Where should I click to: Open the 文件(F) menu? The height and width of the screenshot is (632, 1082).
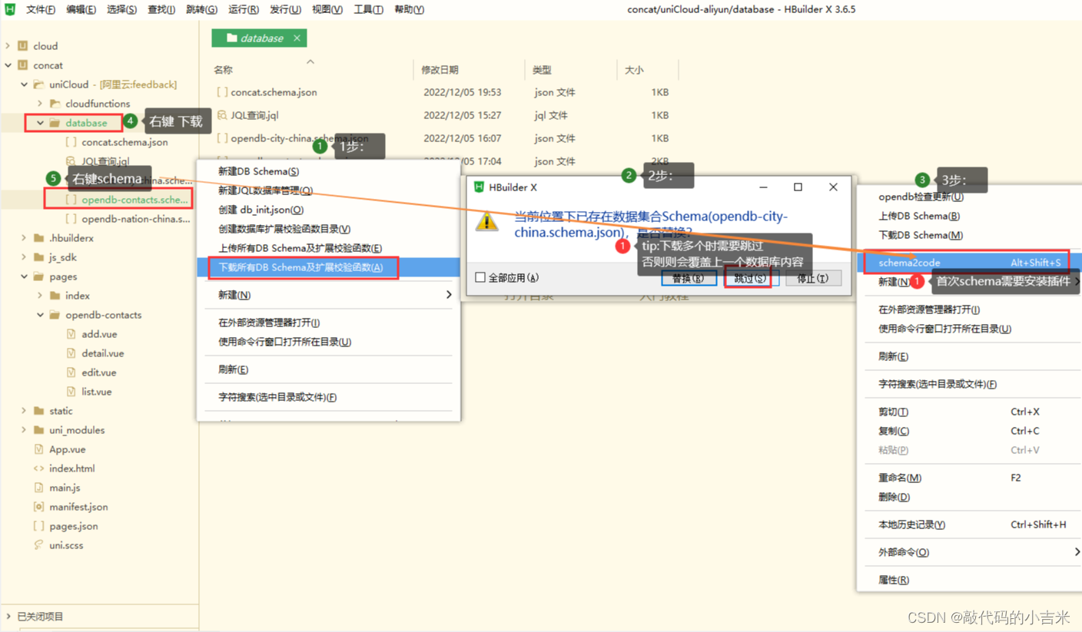[x=41, y=9]
